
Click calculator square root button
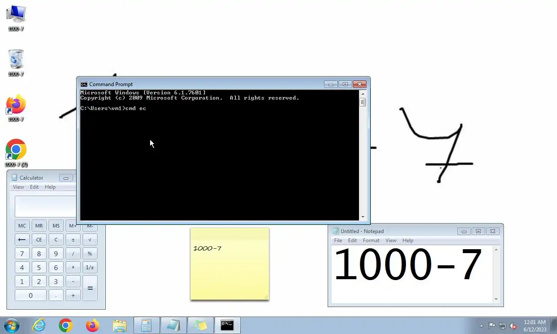point(90,239)
